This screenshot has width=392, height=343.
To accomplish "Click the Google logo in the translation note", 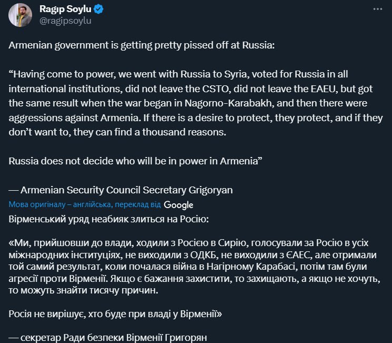I will 178,205.
